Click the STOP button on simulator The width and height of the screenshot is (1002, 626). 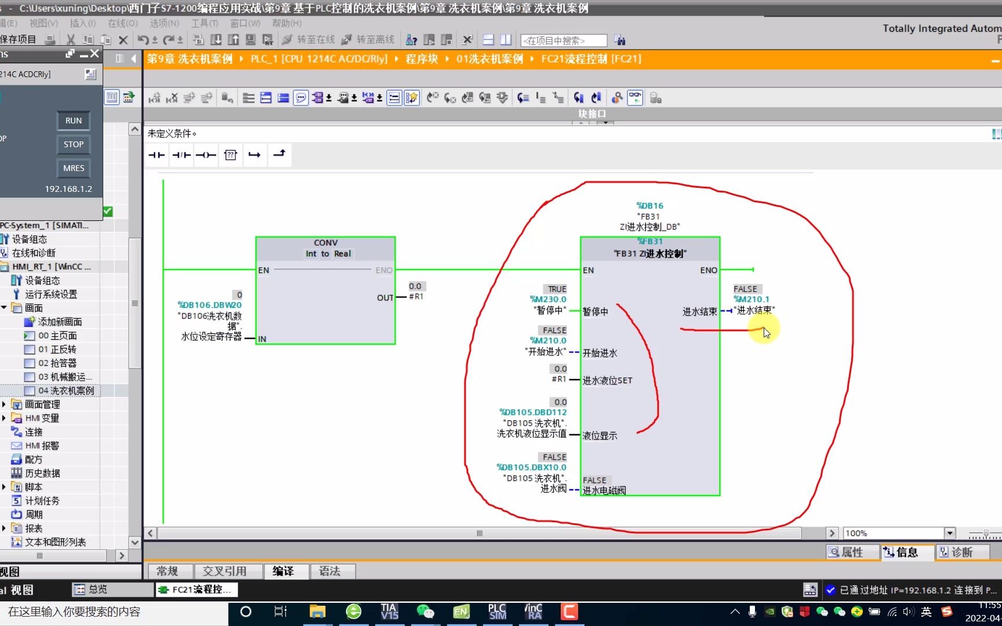(x=74, y=144)
